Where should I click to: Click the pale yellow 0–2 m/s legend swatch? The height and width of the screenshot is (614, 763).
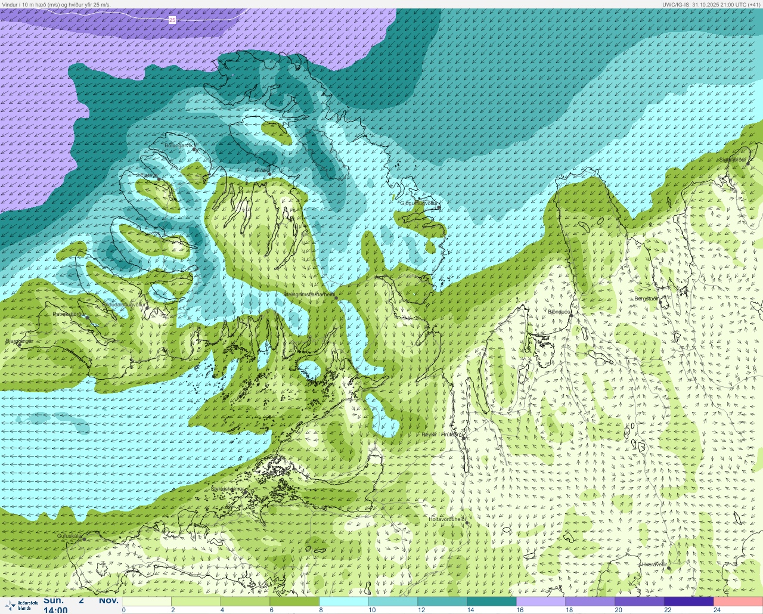pyautogui.click(x=146, y=601)
